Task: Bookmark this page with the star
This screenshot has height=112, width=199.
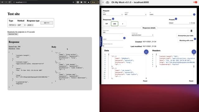Action: (x=73, y=2)
